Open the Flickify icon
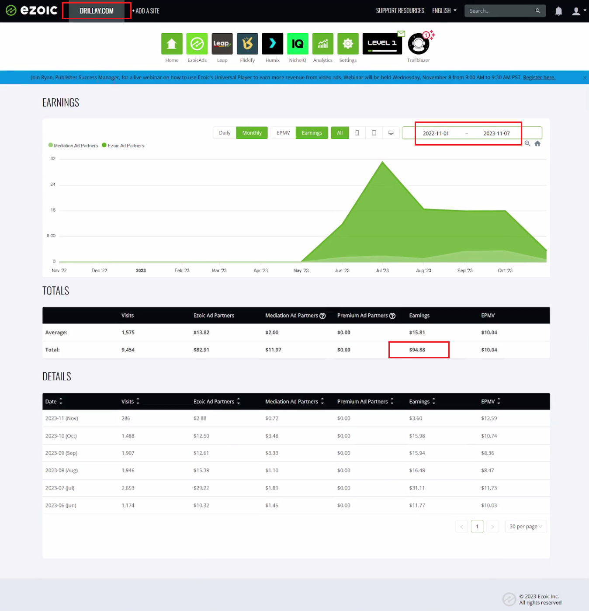The height and width of the screenshot is (611, 589). 247,44
